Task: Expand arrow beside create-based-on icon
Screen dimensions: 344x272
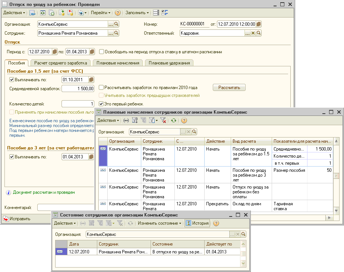Action: tap(86, 13)
